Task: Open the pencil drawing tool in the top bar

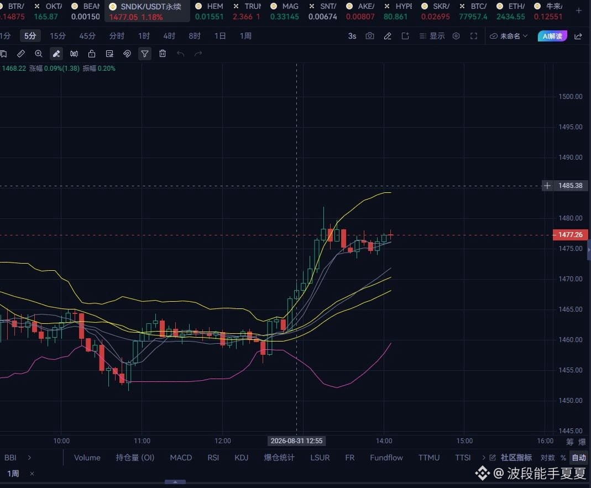Action: pyautogui.click(x=388, y=36)
